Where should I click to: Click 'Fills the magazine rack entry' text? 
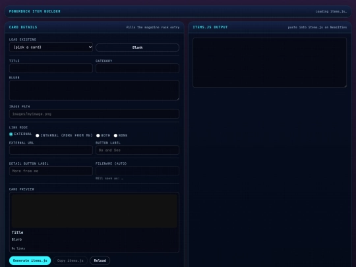coord(153,27)
